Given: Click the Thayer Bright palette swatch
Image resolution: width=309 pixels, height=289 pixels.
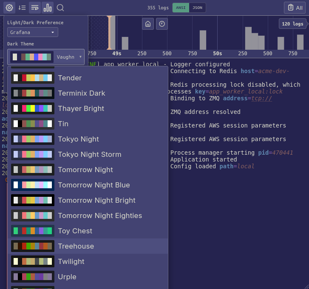Looking at the screenshot, I should 33,108.
